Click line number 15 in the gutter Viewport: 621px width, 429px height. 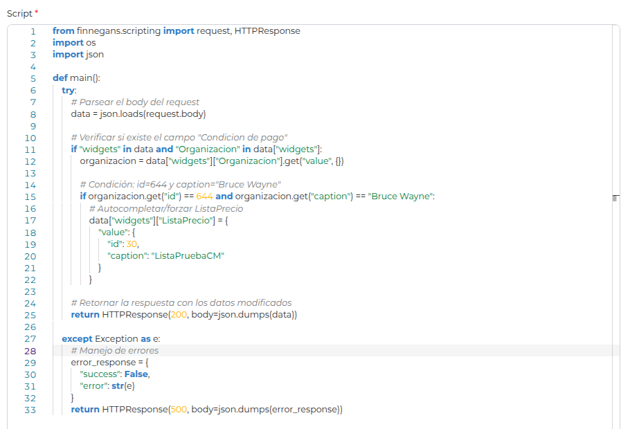coord(30,197)
